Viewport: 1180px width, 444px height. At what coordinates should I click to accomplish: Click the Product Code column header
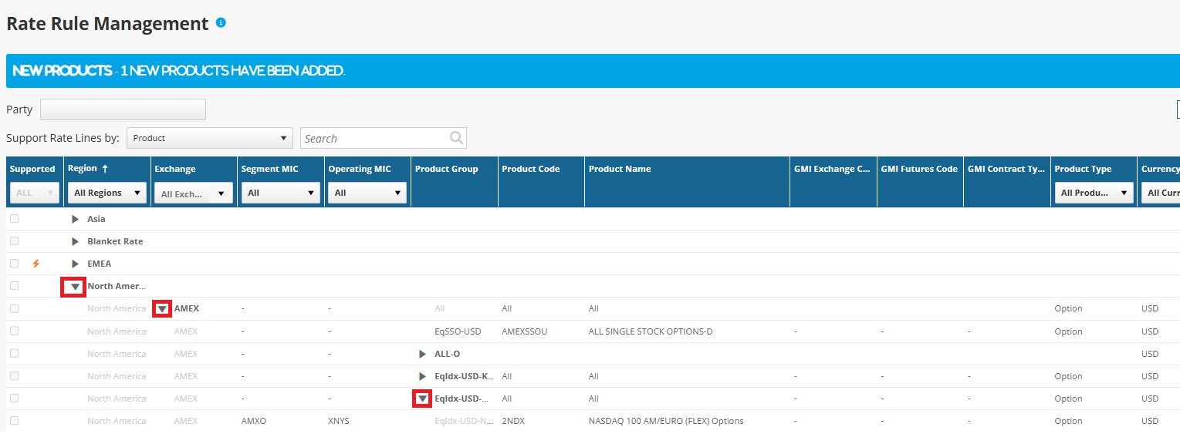531,169
